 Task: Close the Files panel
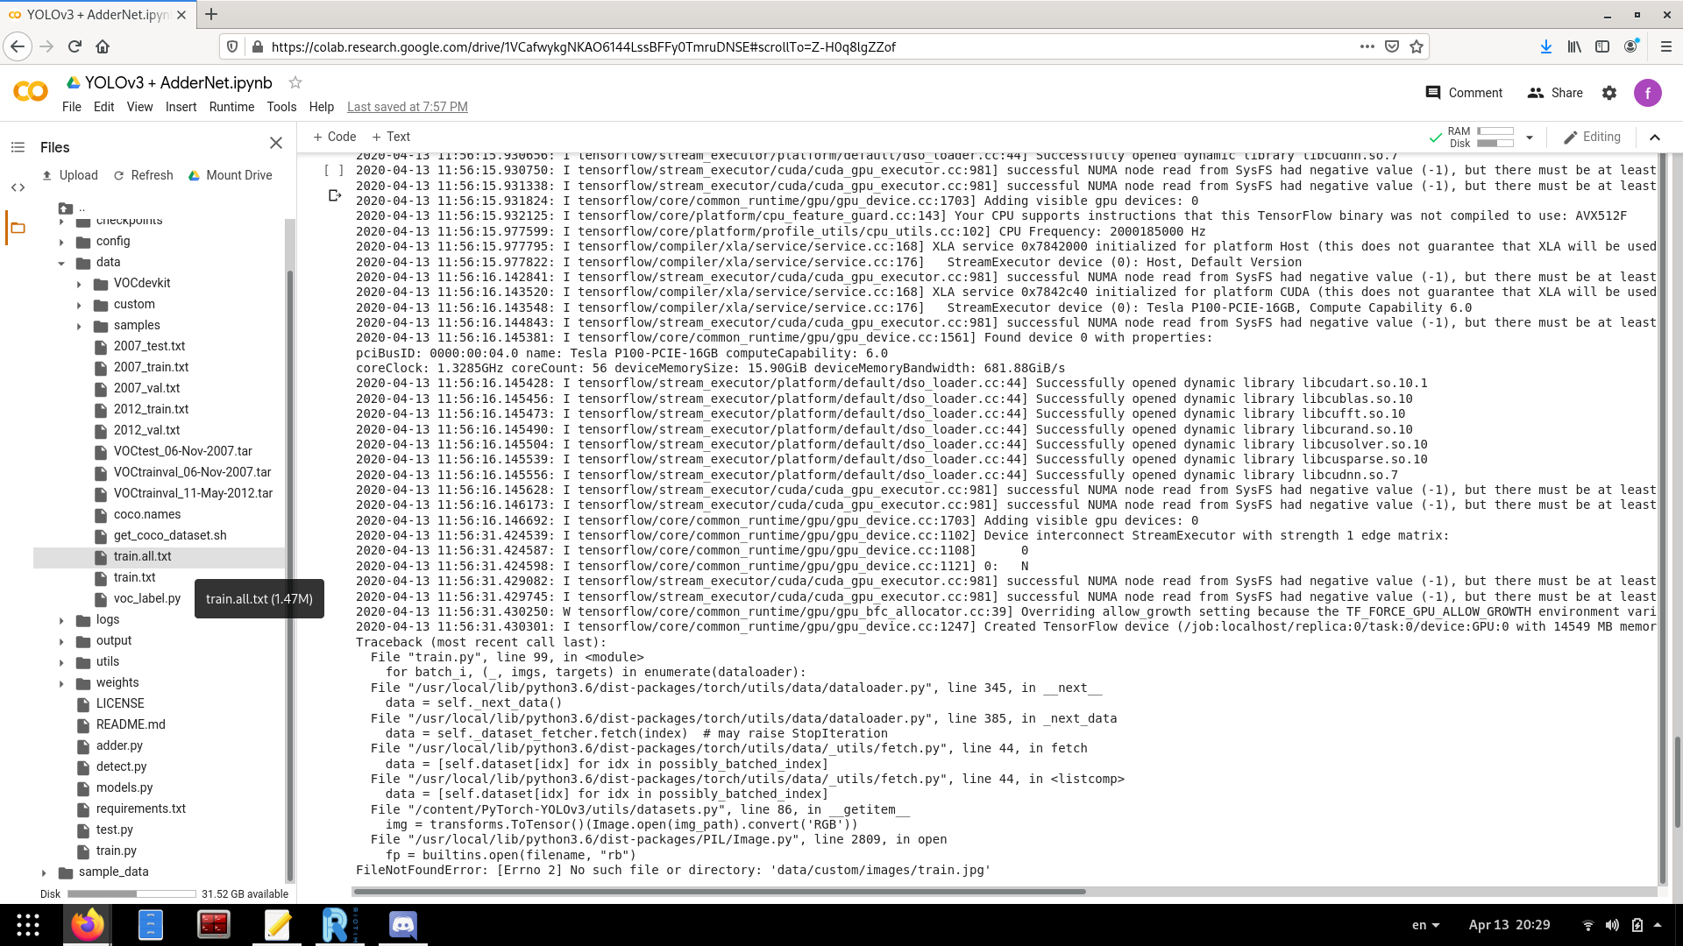pyautogui.click(x=276, y=143)
